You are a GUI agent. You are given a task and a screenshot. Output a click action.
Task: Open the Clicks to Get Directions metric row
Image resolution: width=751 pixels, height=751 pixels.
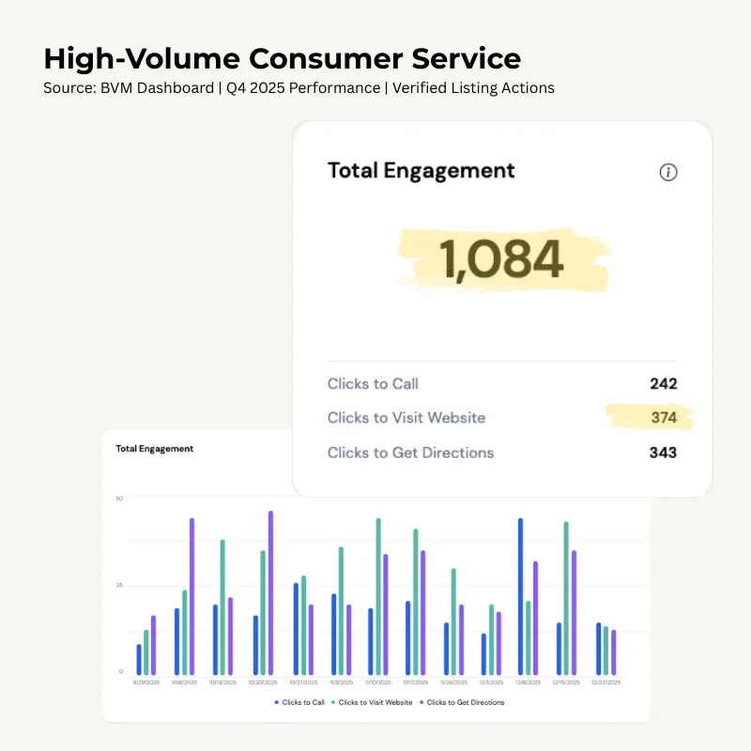pyautogui.click(x=410, y=452)
